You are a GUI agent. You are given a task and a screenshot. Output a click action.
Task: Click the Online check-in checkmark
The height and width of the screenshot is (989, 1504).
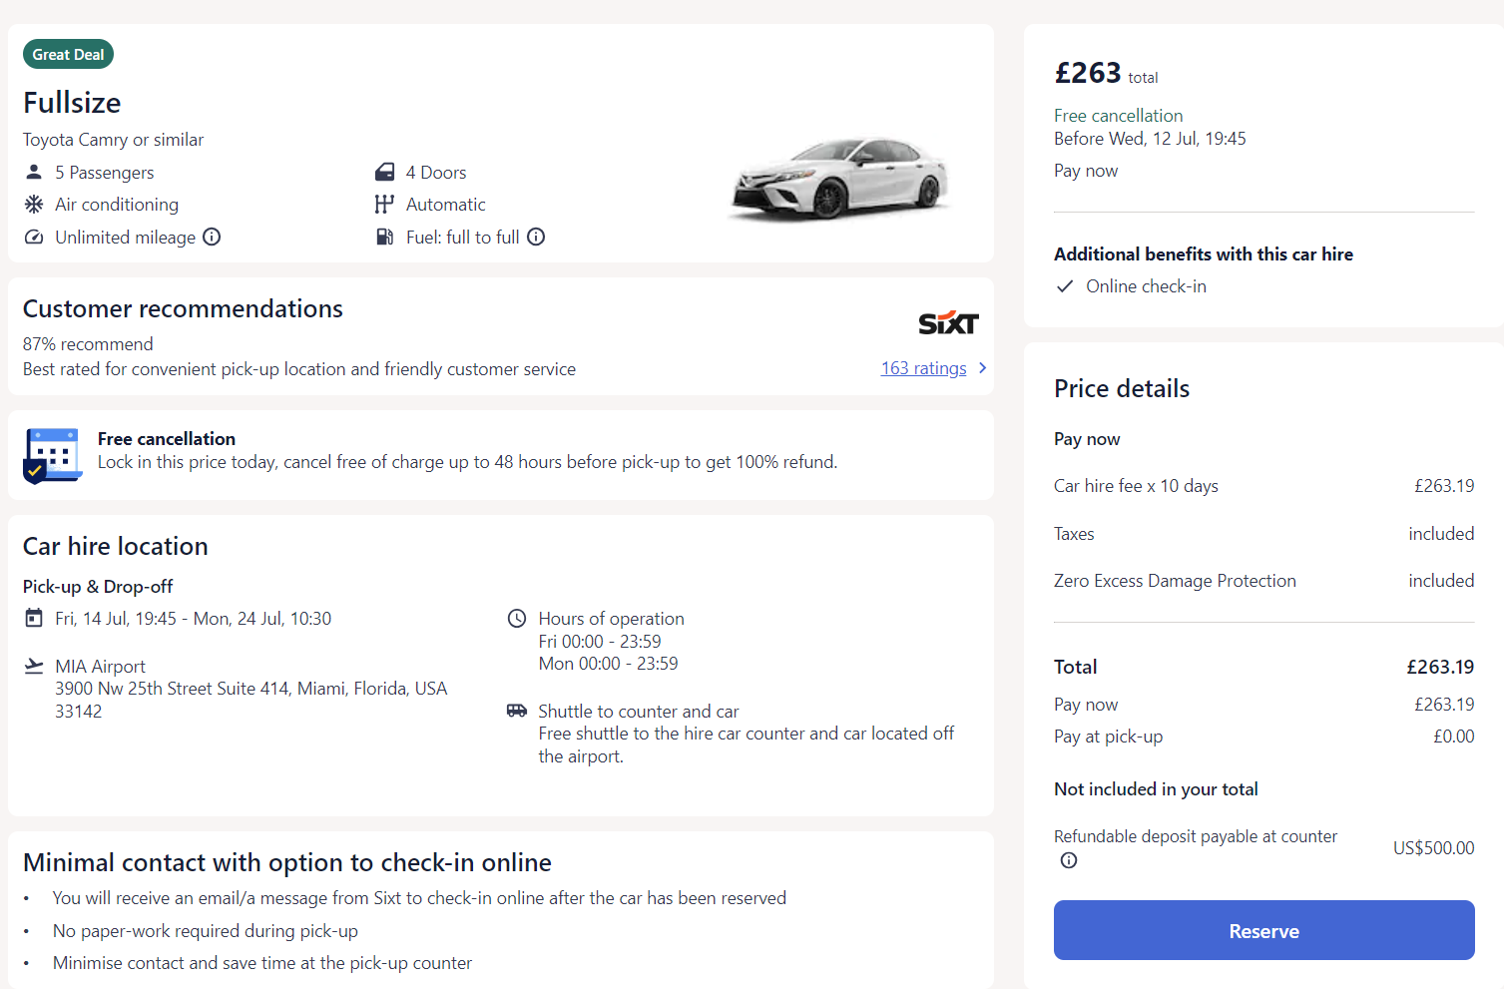[x=1065, y=286]
